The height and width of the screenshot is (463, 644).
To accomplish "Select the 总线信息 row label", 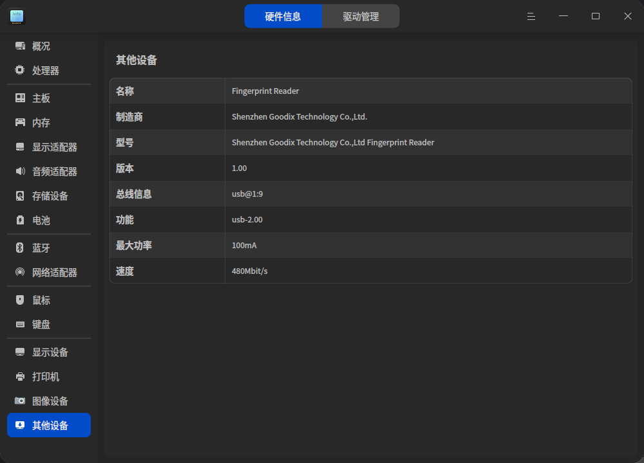I will [x=134, y=194].
